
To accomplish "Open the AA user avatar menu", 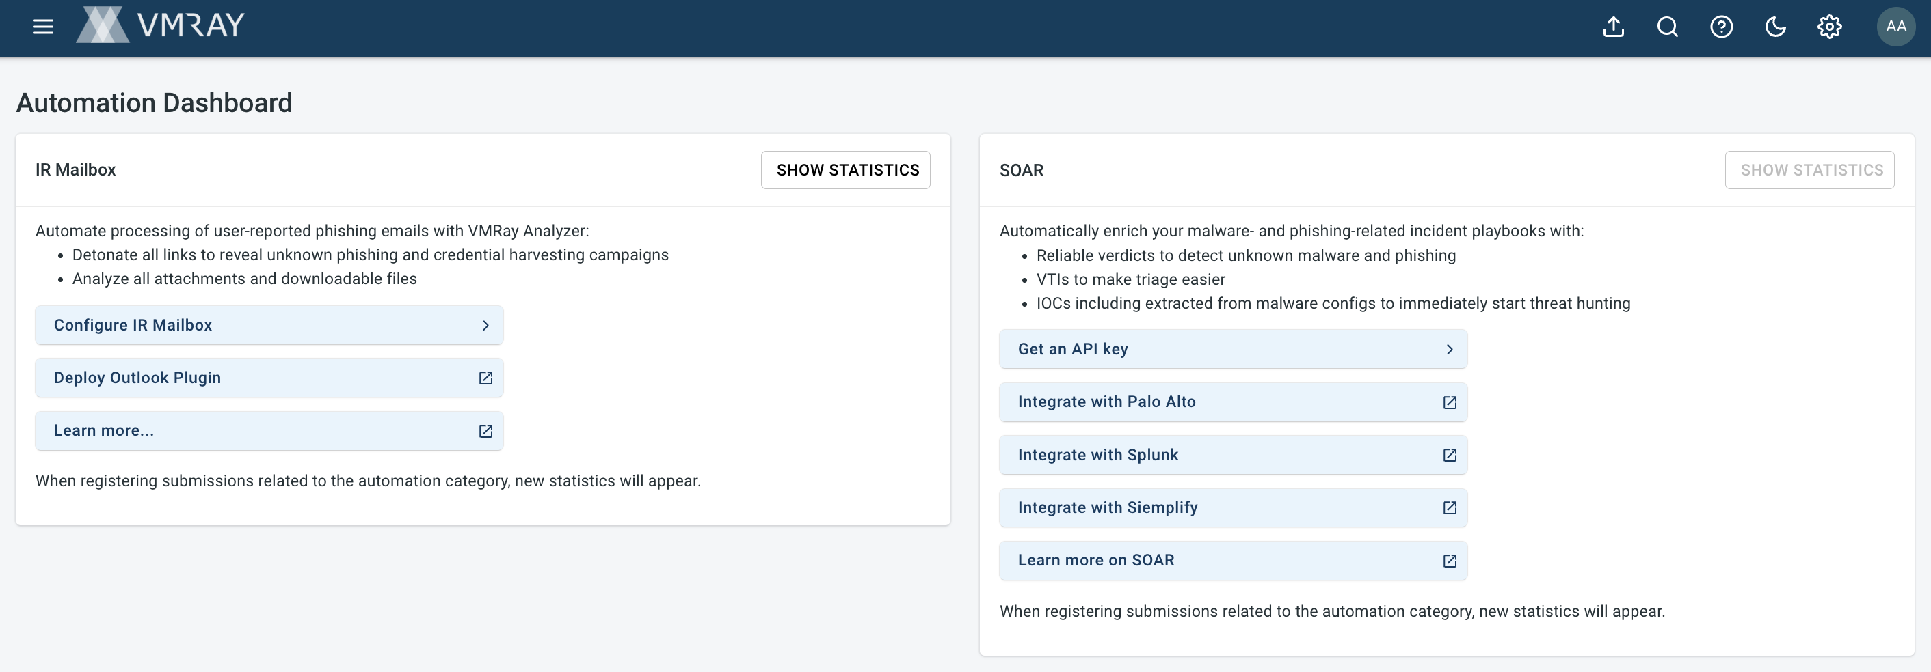I will 1895,27.
